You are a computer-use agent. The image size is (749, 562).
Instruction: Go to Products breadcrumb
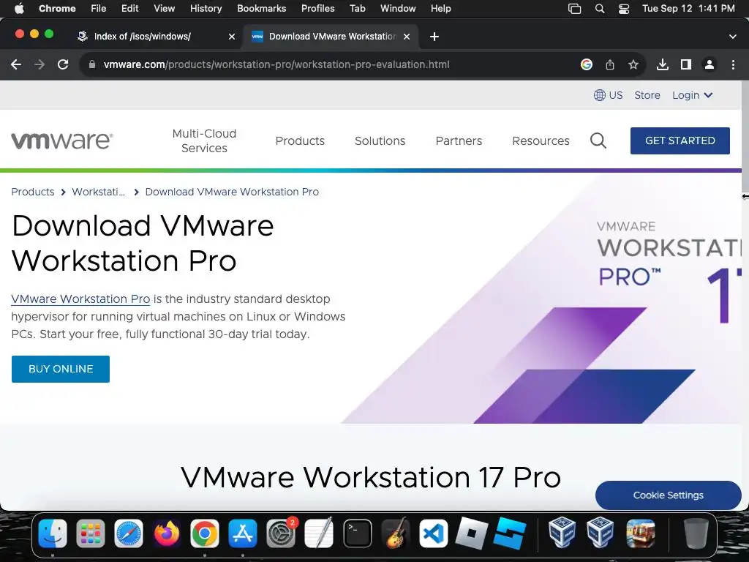click(32, 192)
